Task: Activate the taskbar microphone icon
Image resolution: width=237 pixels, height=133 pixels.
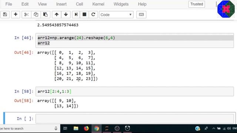Action: point(56,129)
